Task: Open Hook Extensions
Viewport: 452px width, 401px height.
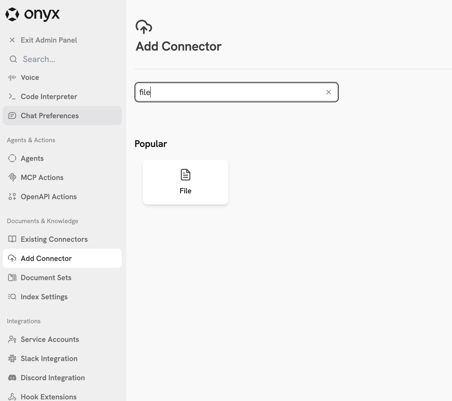Action: click(x=48, y=396)
